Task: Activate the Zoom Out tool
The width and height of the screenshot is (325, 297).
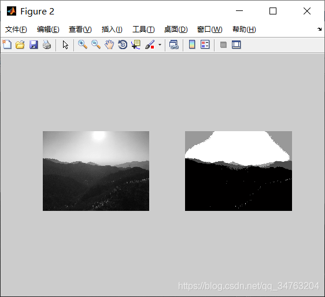Action: 96,44
